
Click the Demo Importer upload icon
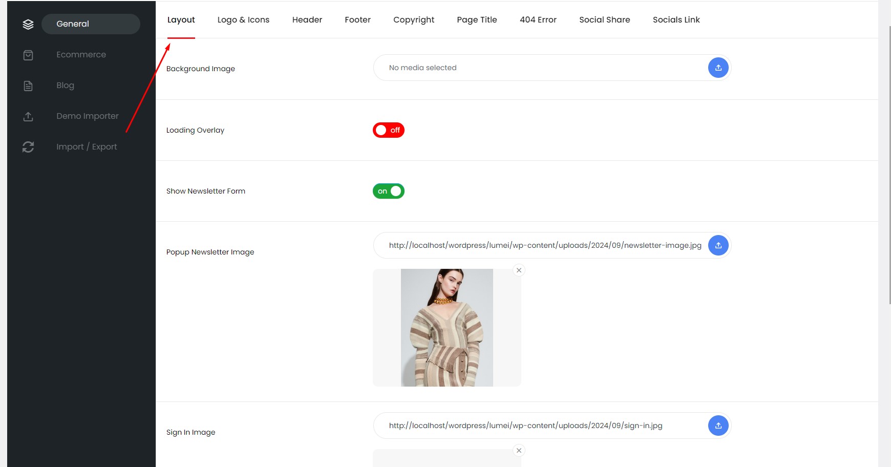click(x=28, y=116)
